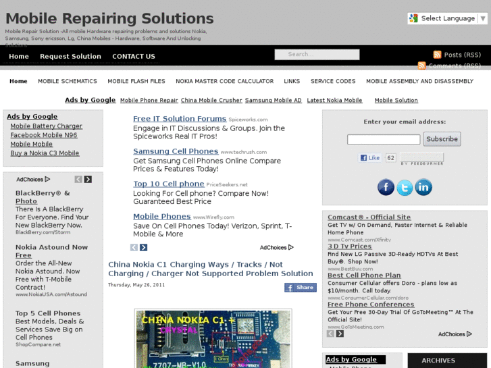Open the LinkedIn round icon
The image size is (491, 368).
423,187
